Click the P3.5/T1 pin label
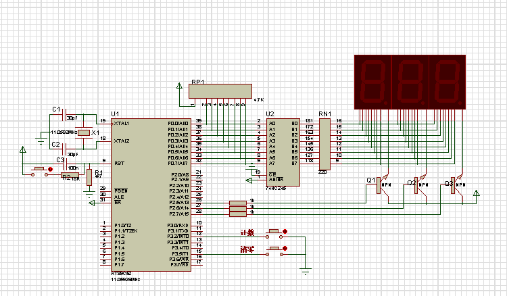The image size is (507, 296). coord(180,253)
